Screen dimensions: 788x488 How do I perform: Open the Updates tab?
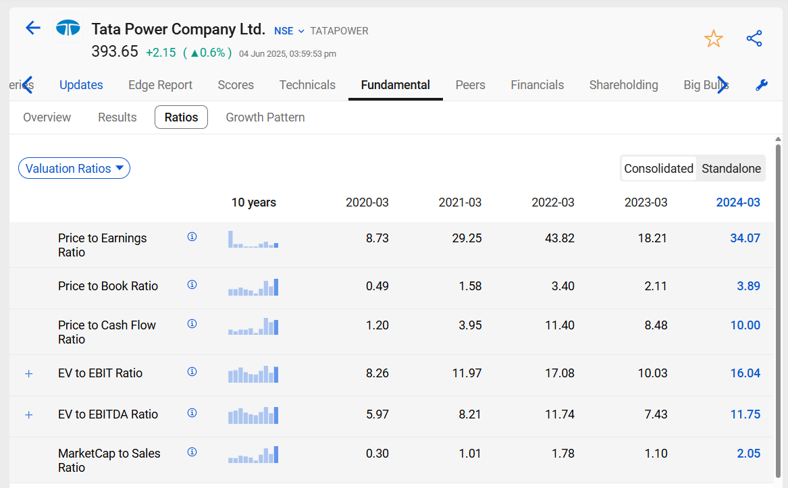(81, 85)
